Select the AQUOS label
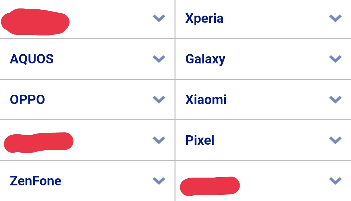The height and width of the screenshot is (201, 351). point(32,59)
